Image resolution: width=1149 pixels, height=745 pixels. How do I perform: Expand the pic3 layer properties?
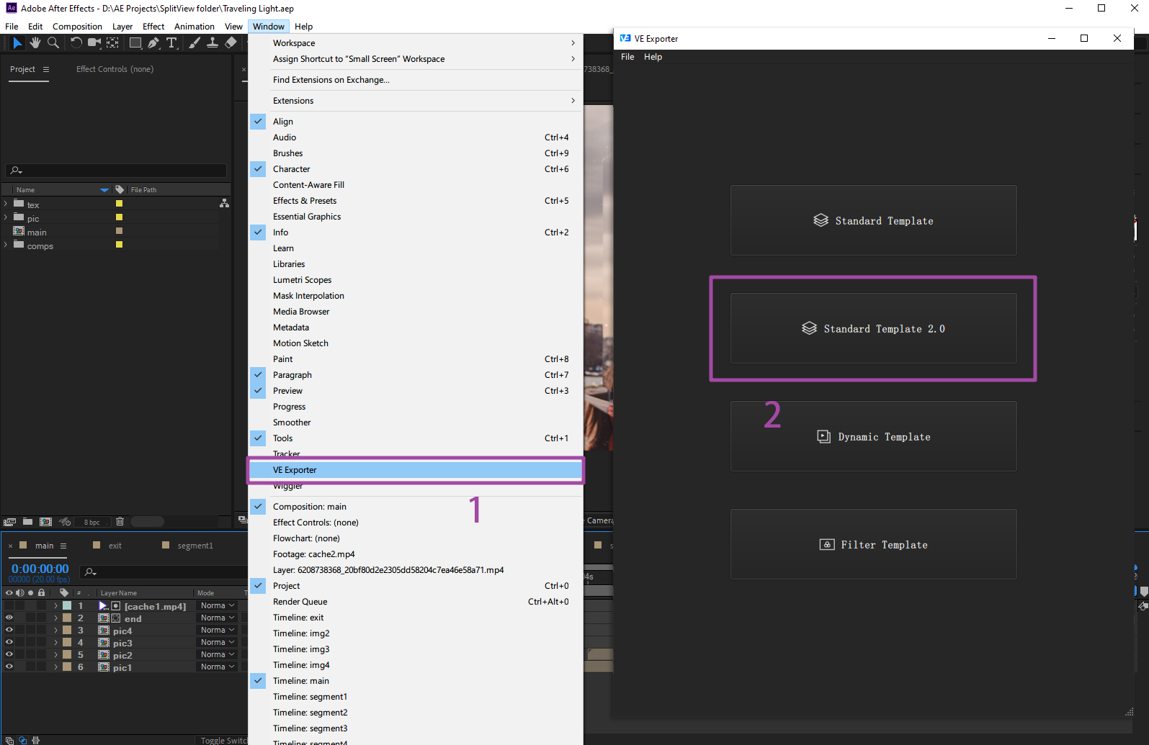tap(55, 643)
